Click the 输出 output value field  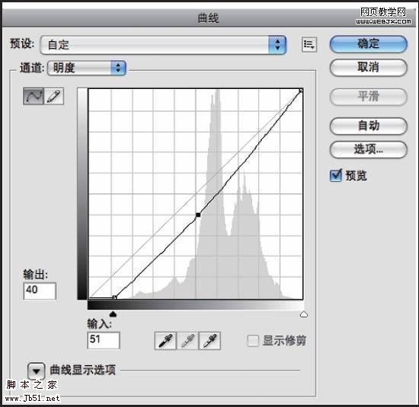[x=40, y=291]
